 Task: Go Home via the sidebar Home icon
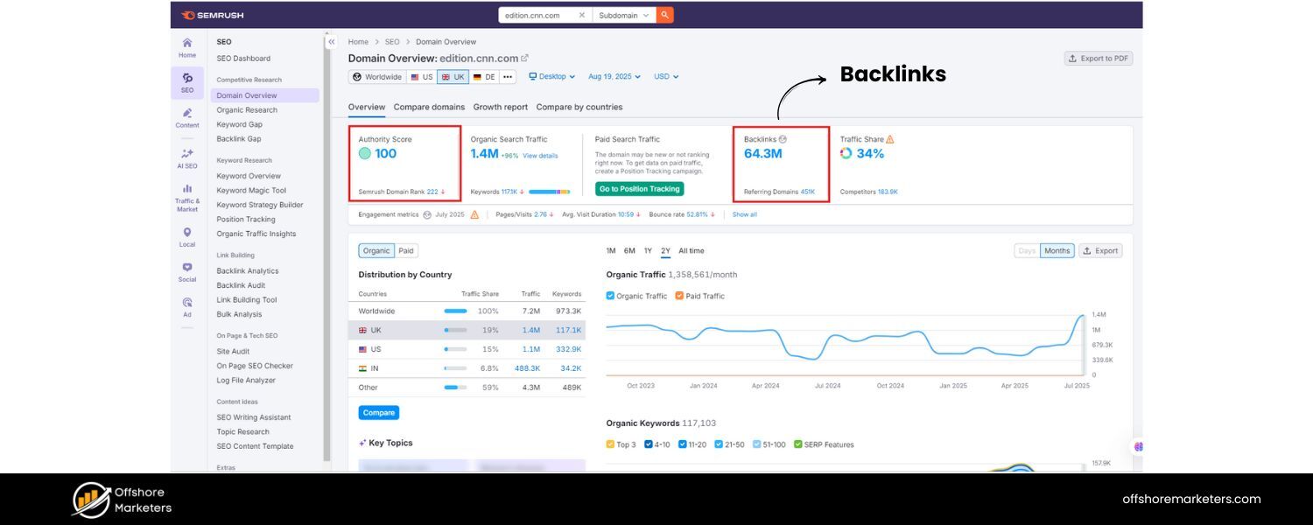[186, 46]
